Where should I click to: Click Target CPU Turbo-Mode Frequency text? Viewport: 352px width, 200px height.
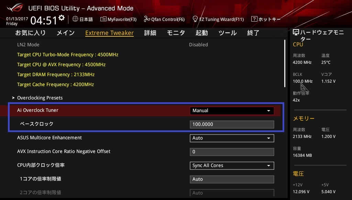[68, 55]
